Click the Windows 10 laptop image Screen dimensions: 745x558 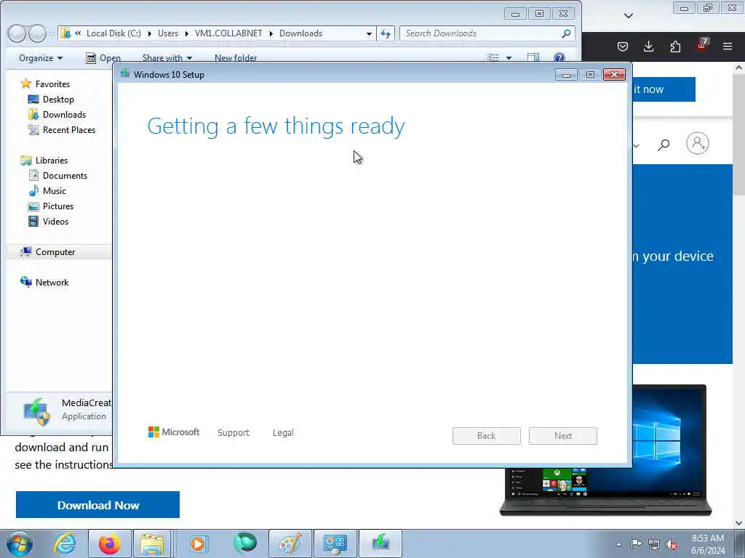(x=606, y=450)
